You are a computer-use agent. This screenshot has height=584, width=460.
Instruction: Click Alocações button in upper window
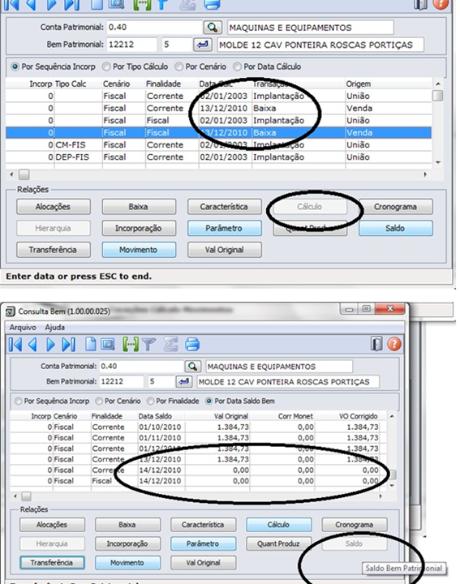point(54,207)
